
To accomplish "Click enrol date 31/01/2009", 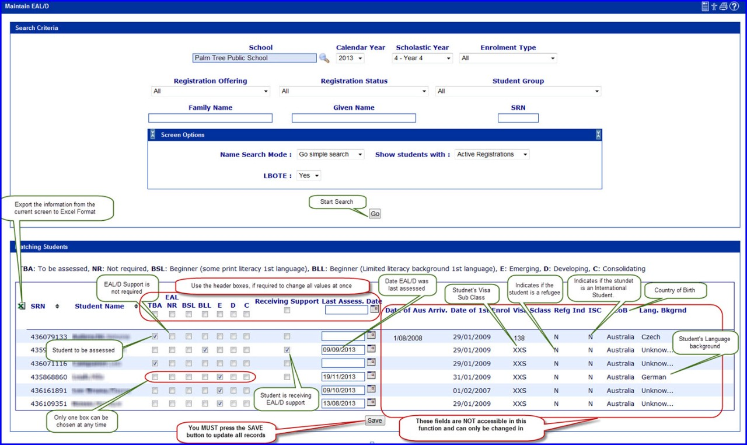I will pos(472,377).
